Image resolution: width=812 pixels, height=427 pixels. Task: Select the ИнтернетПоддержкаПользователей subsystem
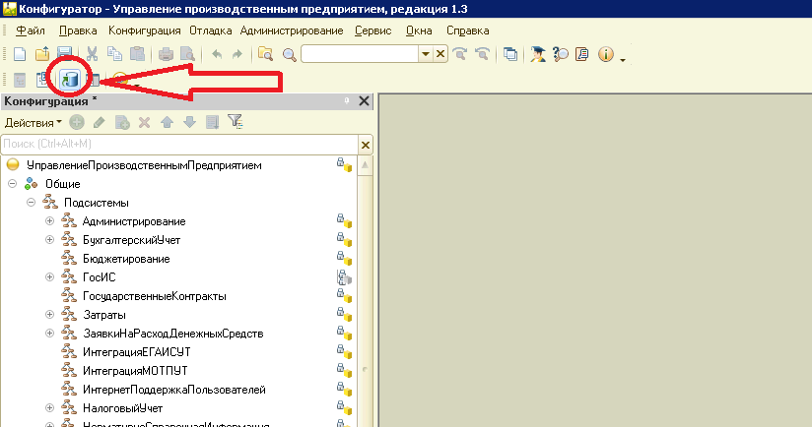(x=174, y=390)
